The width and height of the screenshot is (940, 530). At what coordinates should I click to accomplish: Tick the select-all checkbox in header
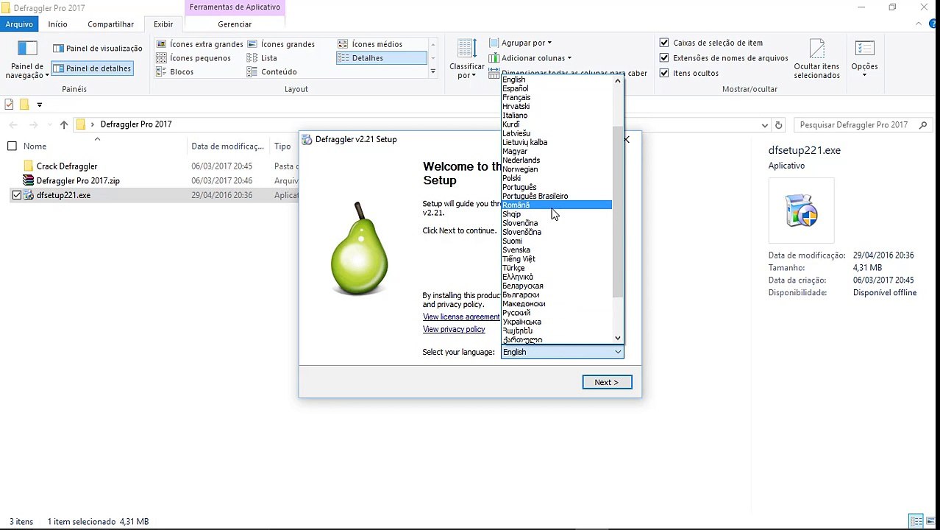coord(12,146)
